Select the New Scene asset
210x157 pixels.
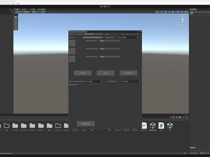(153, 127)
